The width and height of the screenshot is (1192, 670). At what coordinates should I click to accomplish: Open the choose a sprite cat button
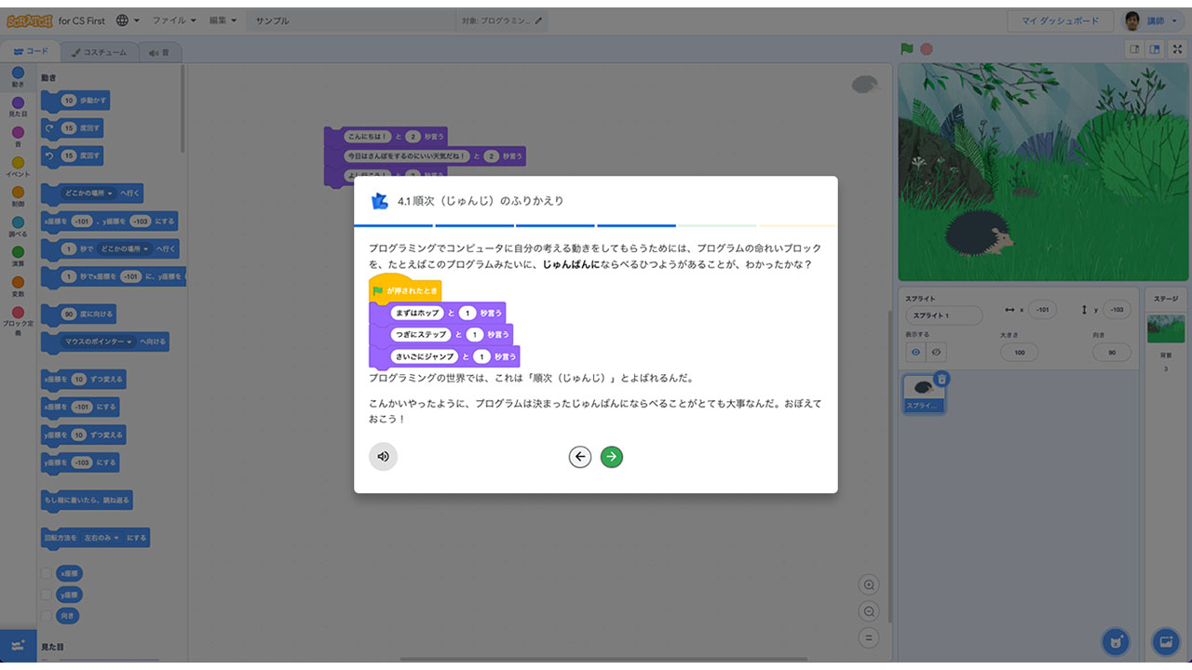click(1115, 641)
